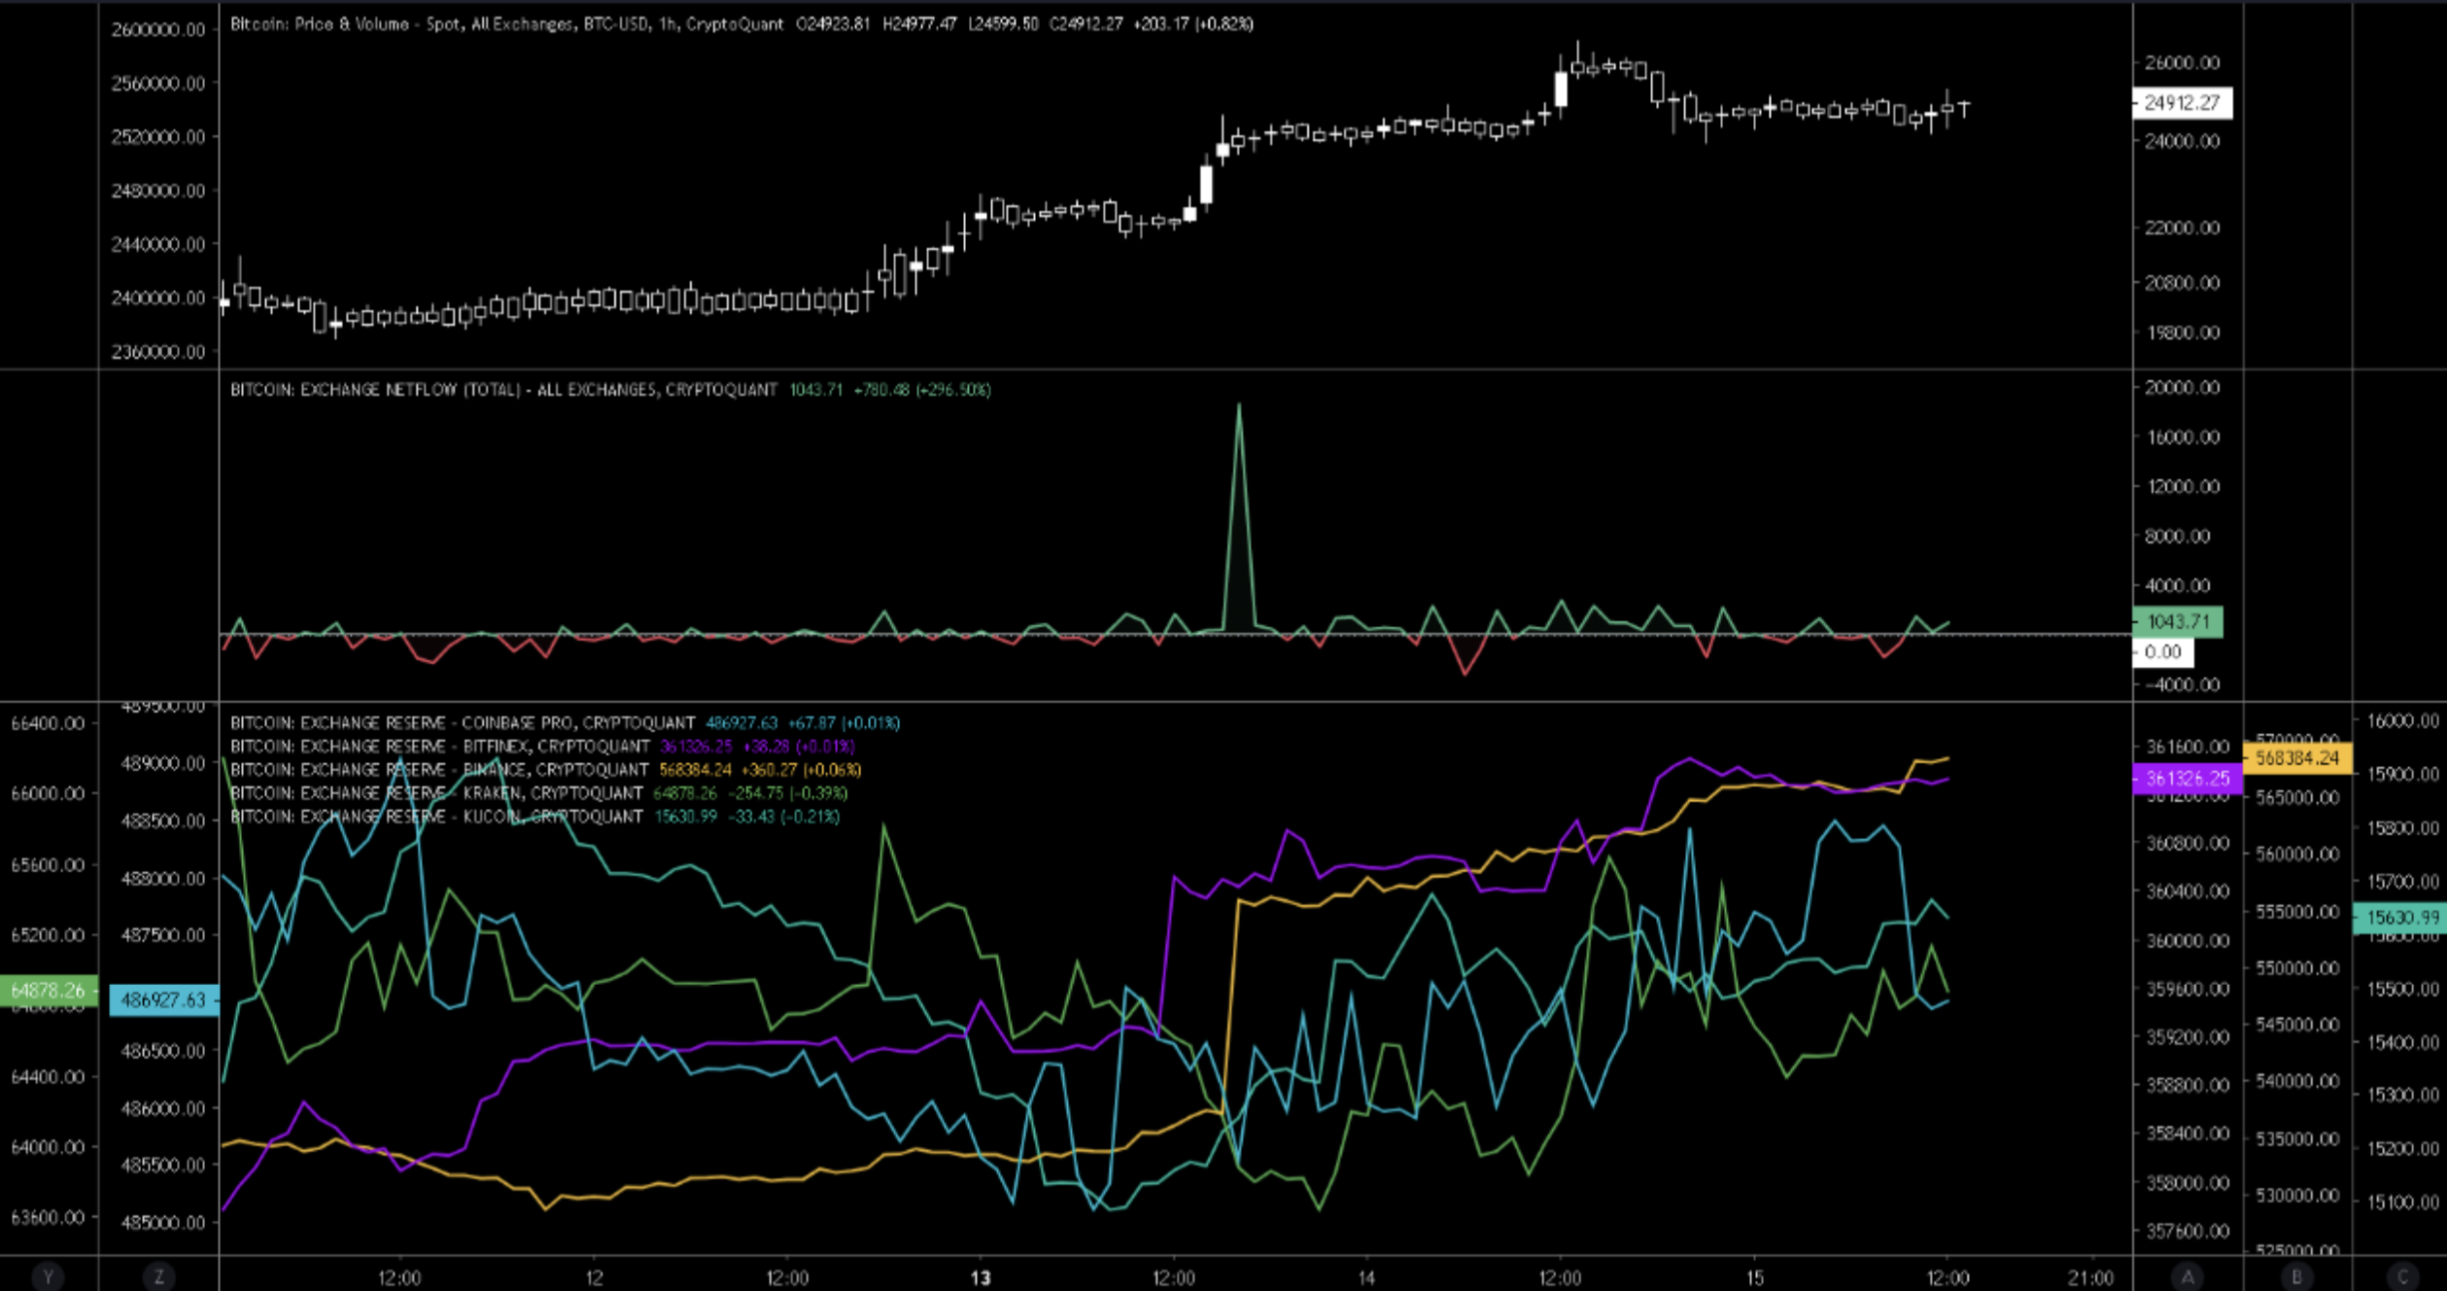Click the 530000.00 Binance axis tick
This screenshot has height=1291, width=2447.
(2297, 1195)
